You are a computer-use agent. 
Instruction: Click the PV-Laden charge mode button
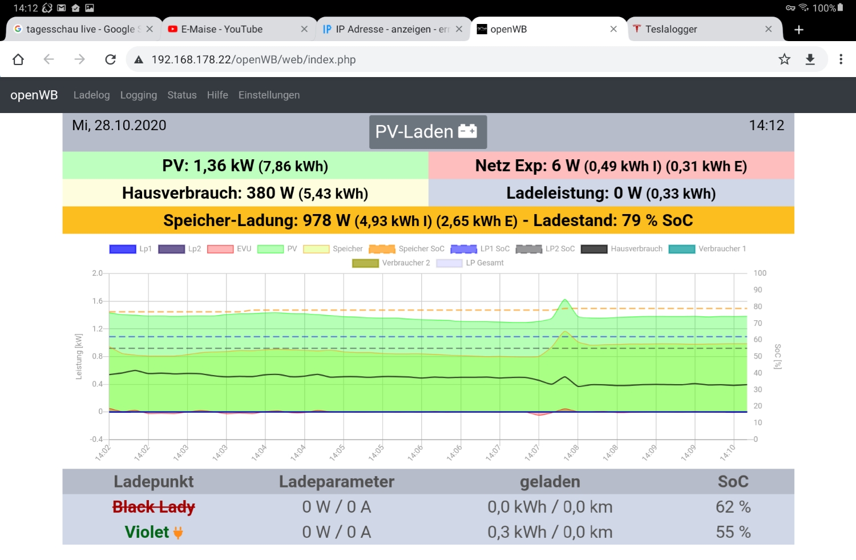coord(427,132)
